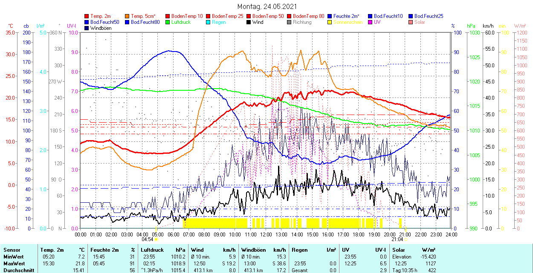Click the yellow Sonnenschein legend swatch
The width and height of the screenshot is (533, 273).
tap(330, 22)
